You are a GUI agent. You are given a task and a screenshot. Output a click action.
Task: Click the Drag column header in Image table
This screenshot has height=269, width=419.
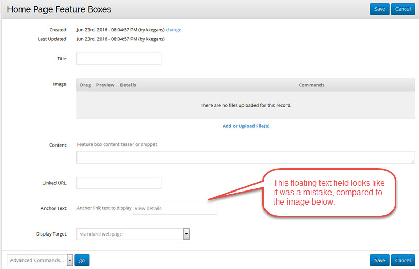[x=85, y=85]
